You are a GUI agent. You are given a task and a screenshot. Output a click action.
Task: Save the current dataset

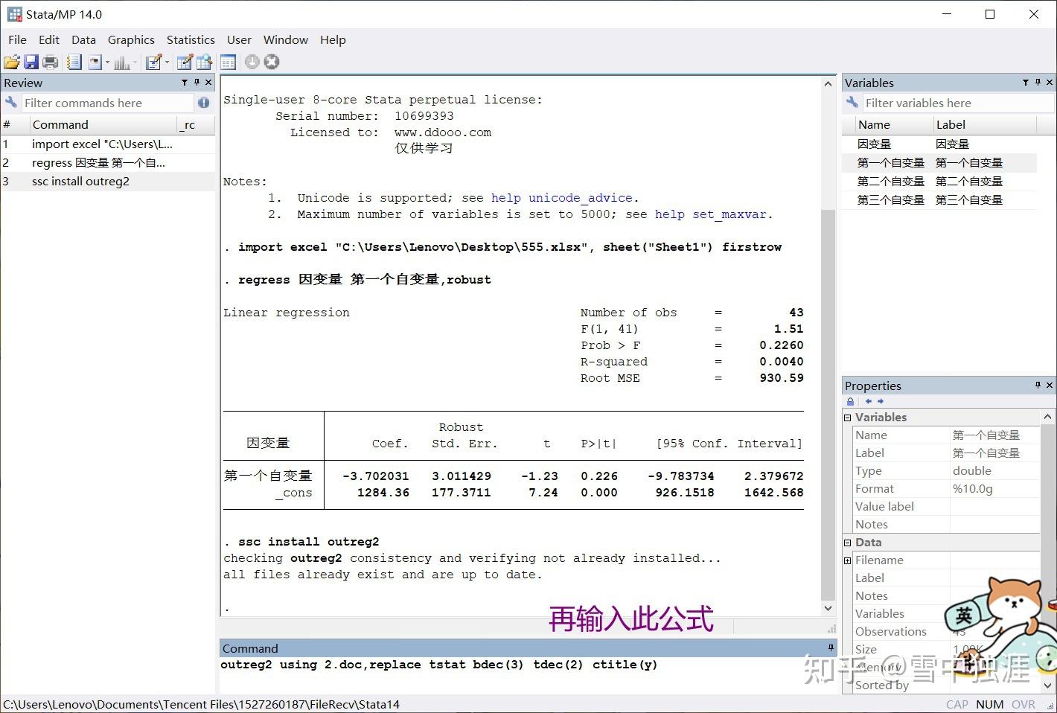tap(31, 62)
